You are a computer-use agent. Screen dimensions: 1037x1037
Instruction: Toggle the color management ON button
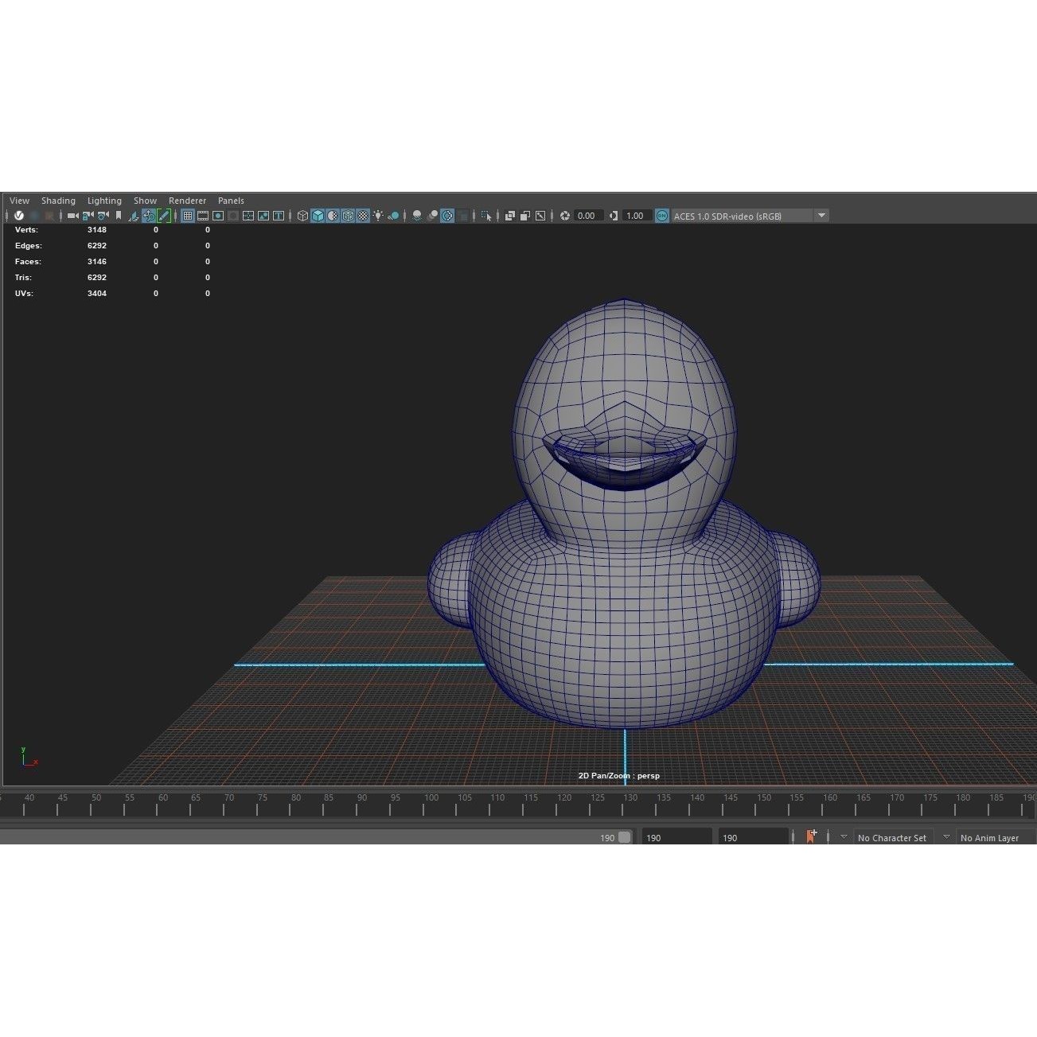tap(661, 215)
